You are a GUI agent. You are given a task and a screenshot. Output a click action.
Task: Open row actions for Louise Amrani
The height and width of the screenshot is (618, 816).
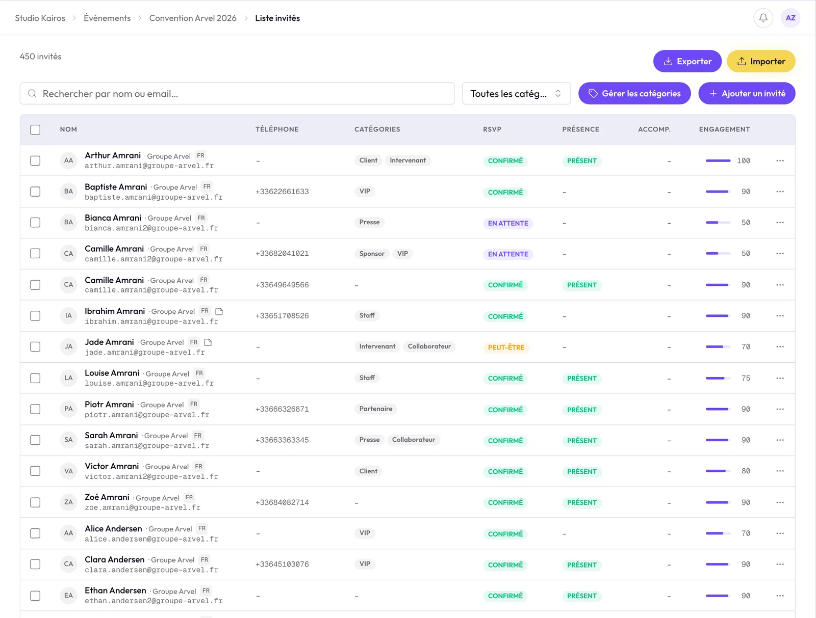coord(780,378)
